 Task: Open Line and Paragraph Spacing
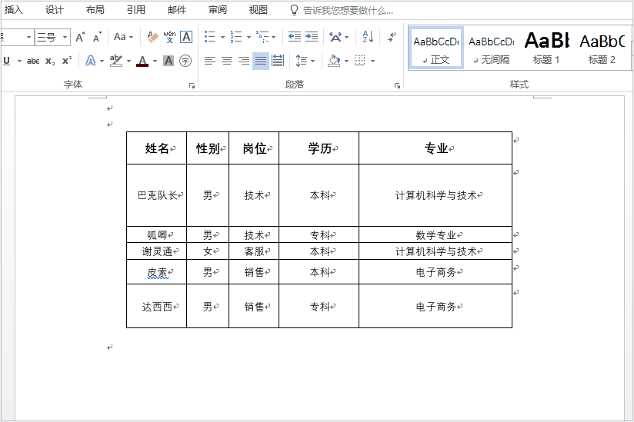pos(302,61)
